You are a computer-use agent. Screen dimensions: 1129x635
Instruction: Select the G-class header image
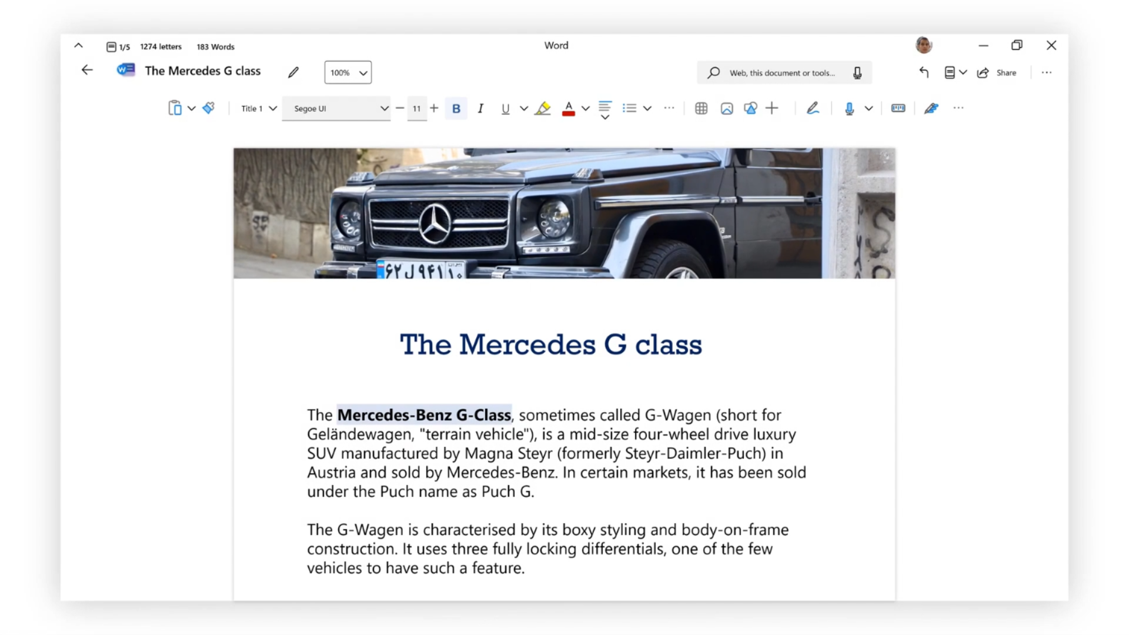pyautogui.click(x=564, y=213)
